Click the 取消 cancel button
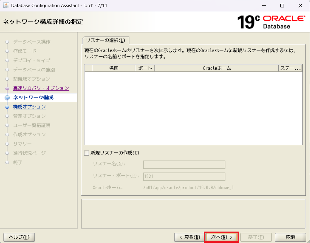This screenshot has width=310, height=243. (x=290, y=237)
